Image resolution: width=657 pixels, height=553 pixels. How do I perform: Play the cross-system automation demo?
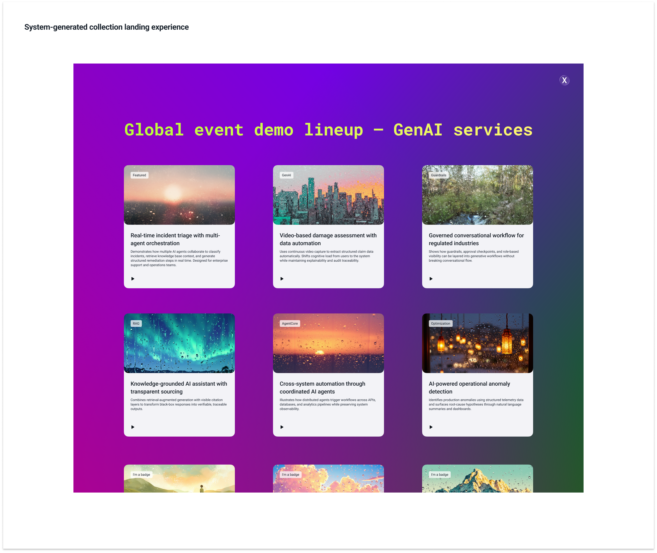(x=282, y=427)
